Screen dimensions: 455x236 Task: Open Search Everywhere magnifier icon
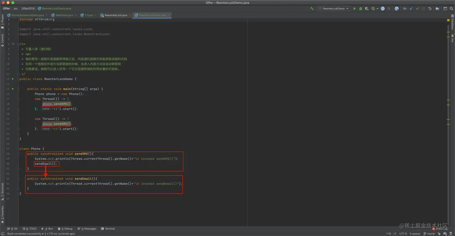(x=452, y=8)
